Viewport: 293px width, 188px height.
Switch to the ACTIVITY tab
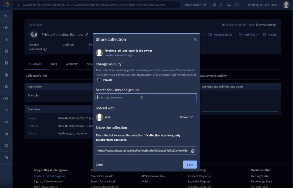click(72, 64)
